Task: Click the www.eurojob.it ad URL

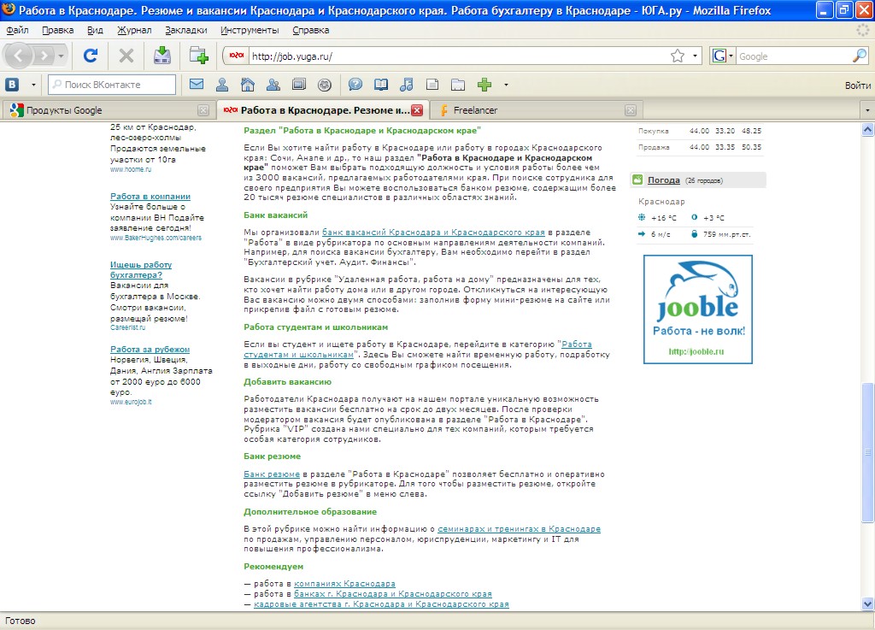Action: coord(131,402)
